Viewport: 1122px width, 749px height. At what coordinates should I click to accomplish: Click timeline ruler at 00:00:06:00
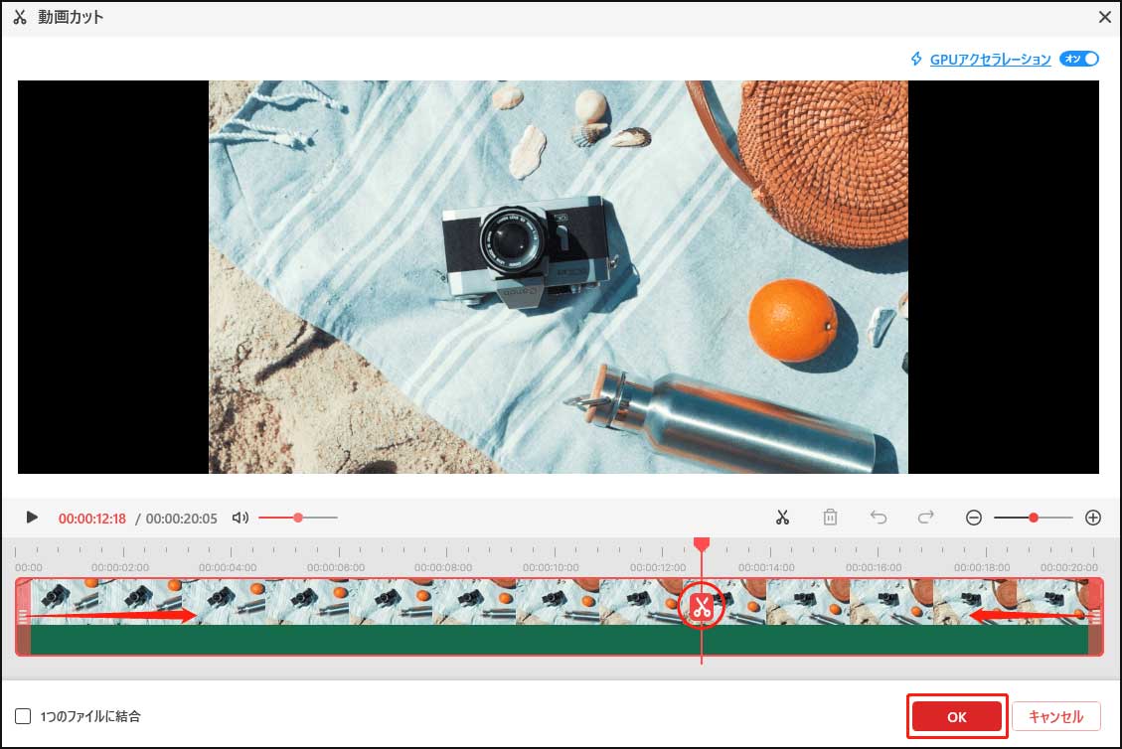[336, 567]
